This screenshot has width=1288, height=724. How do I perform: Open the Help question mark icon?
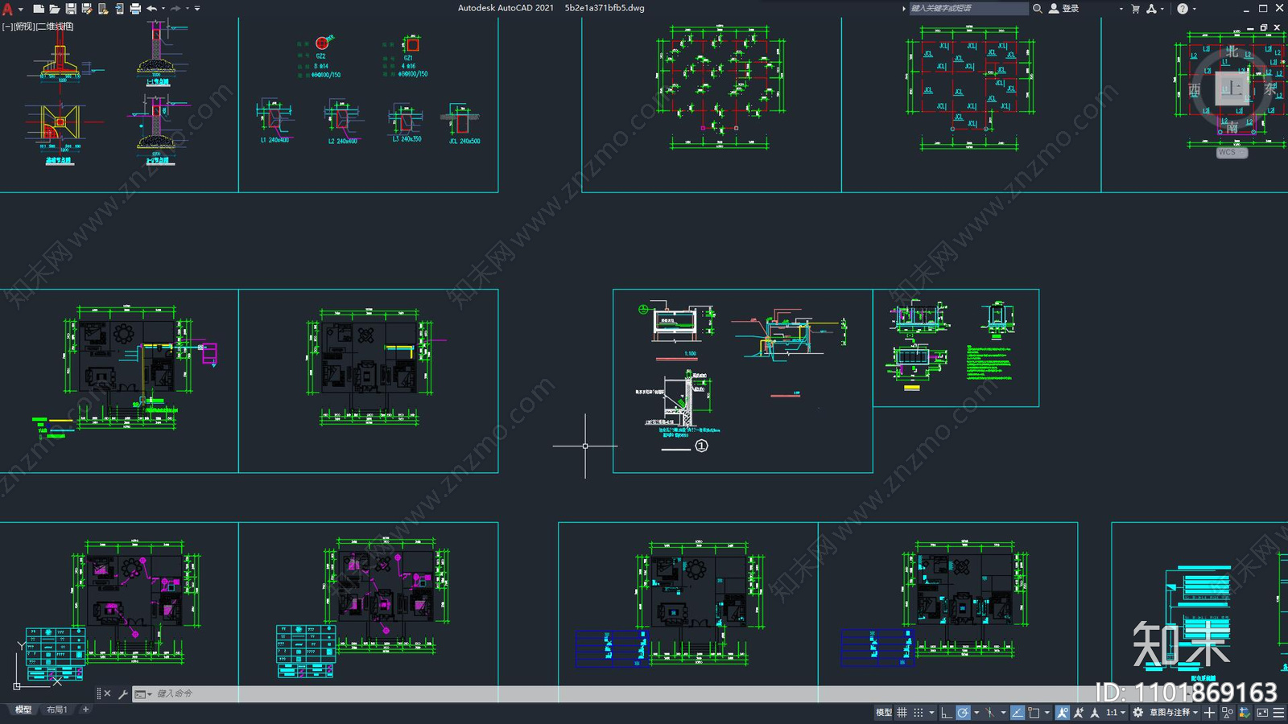point(1182,9)
